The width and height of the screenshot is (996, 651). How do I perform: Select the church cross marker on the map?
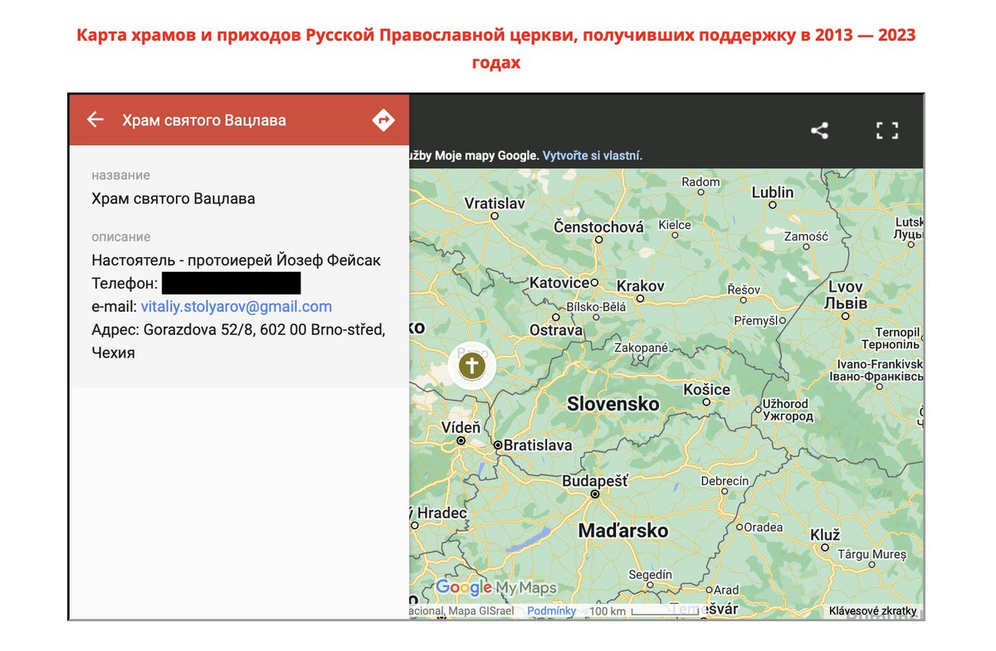coord(471,366)
